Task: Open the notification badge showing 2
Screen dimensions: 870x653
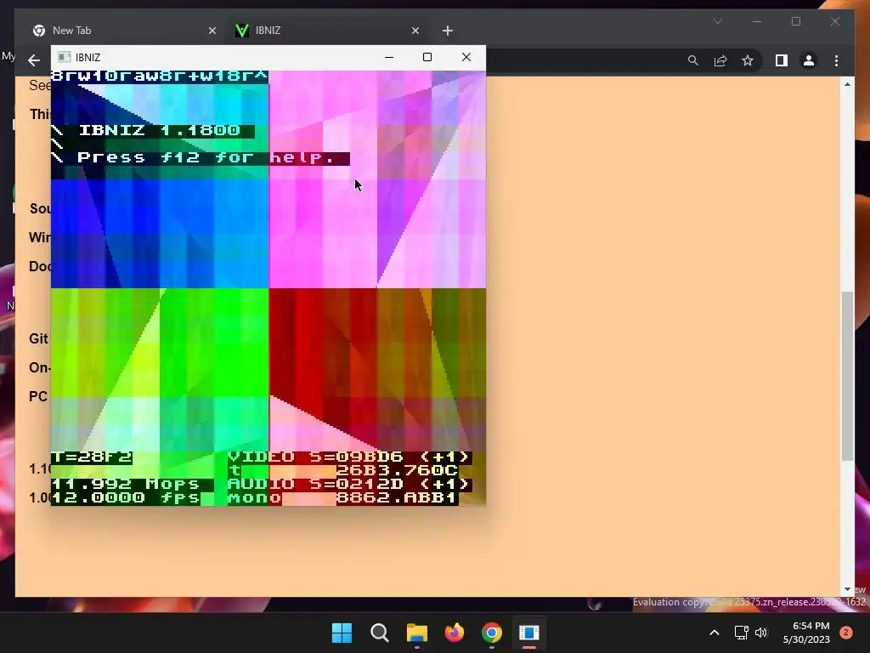Action: [x=846, y=633]
